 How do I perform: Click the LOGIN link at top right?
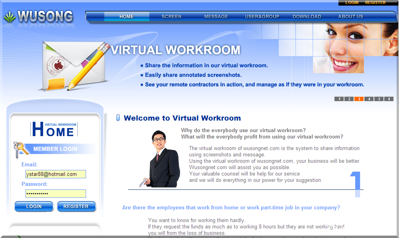(x=352, y=3)
